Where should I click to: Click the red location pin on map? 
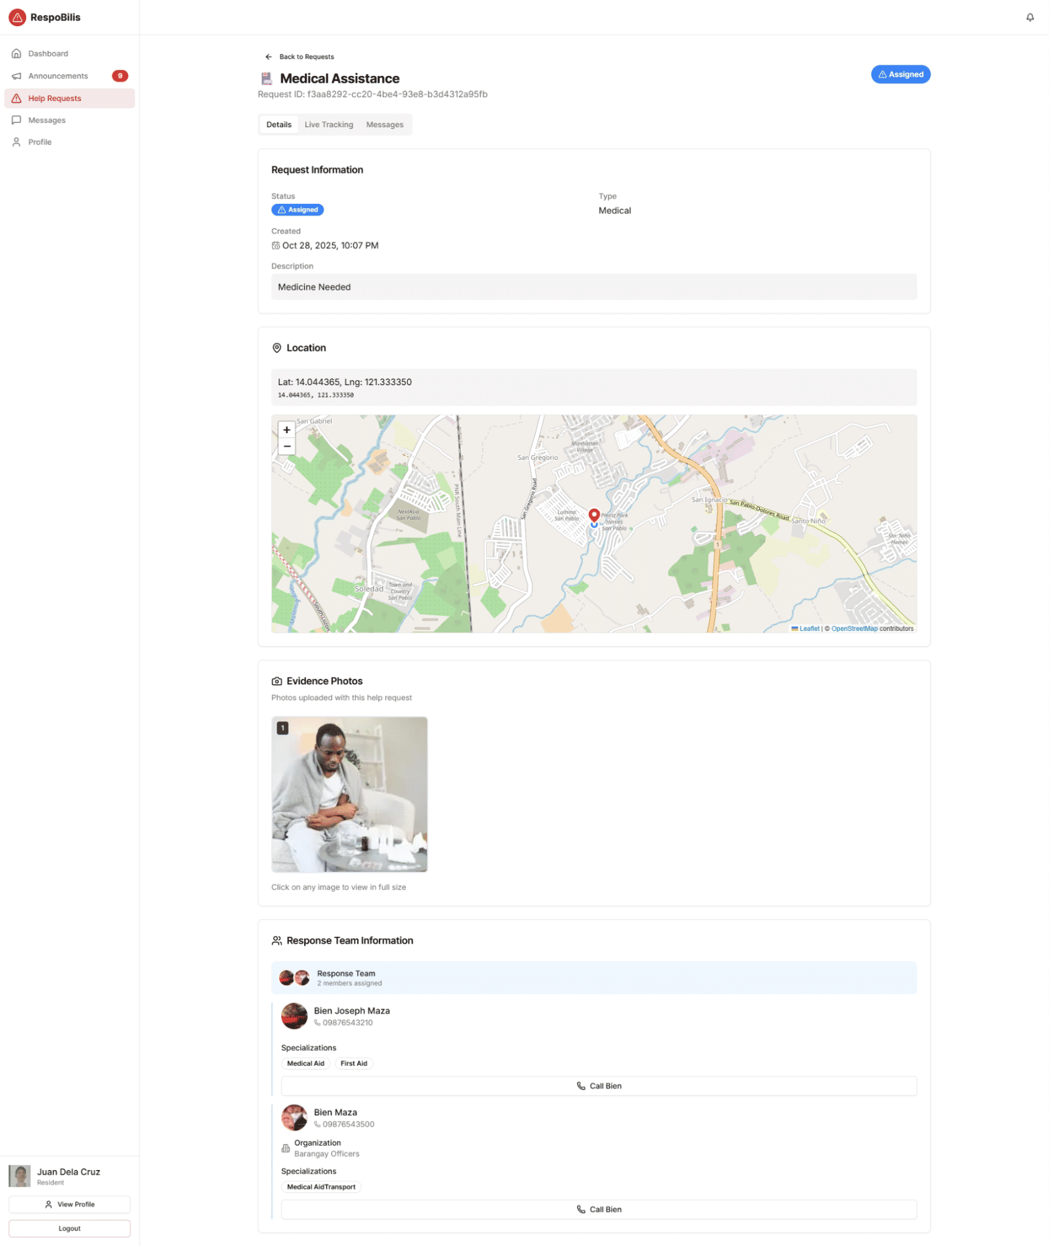(x=594, y=516)
